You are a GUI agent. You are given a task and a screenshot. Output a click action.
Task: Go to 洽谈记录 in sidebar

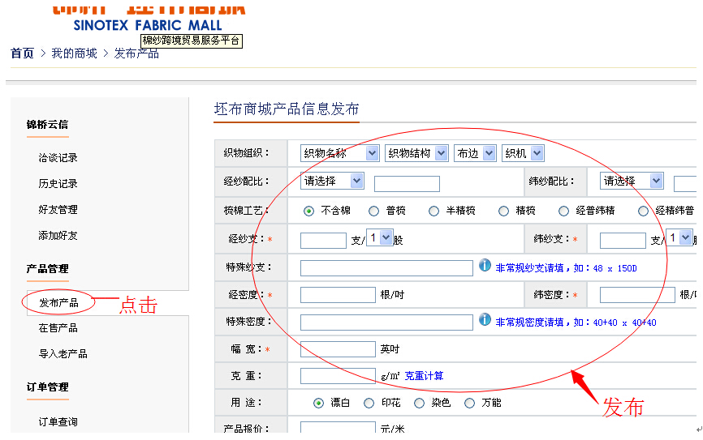pyautogui.click(x=58, y=158)
